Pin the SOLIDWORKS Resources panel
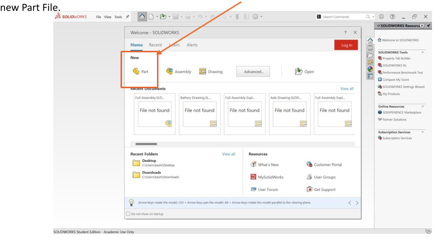The width and height of the screenshot is (435, 240). click(428, 25)
